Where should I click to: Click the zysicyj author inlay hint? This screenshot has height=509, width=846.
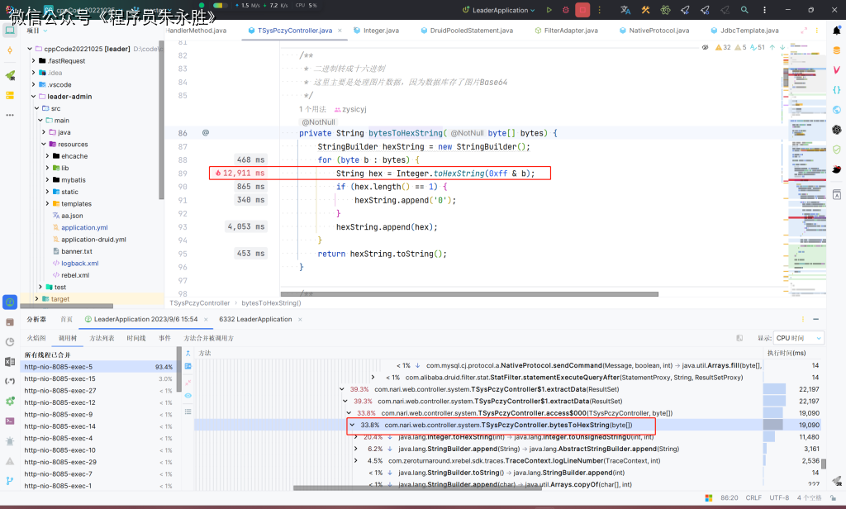click(x=350, y=109)
